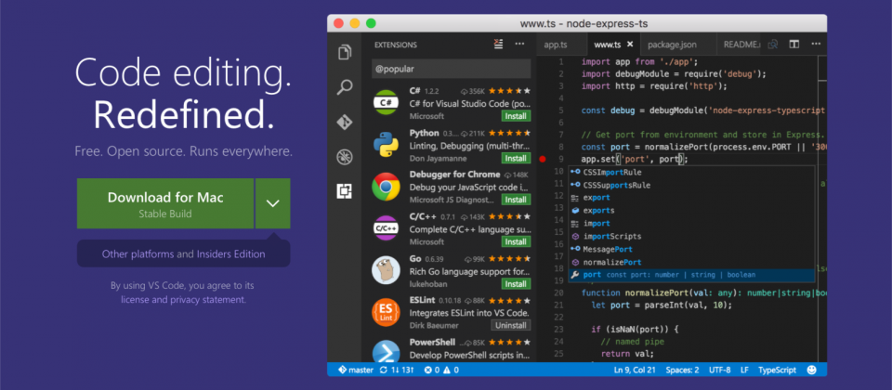Choose import keyword suggestion in autocomplete

coord(691,224)
